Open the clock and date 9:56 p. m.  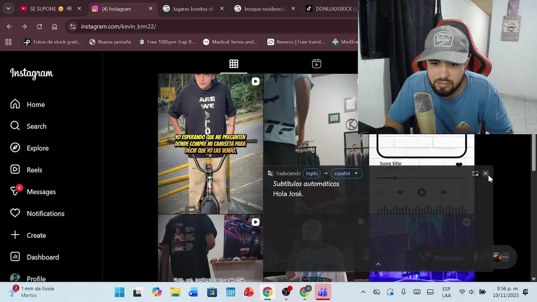coord(508,292)
